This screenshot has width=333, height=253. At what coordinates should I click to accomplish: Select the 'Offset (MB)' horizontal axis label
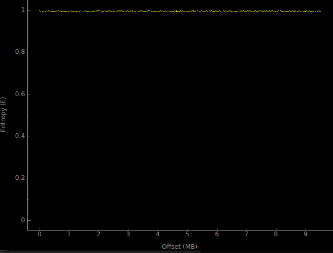180,247
